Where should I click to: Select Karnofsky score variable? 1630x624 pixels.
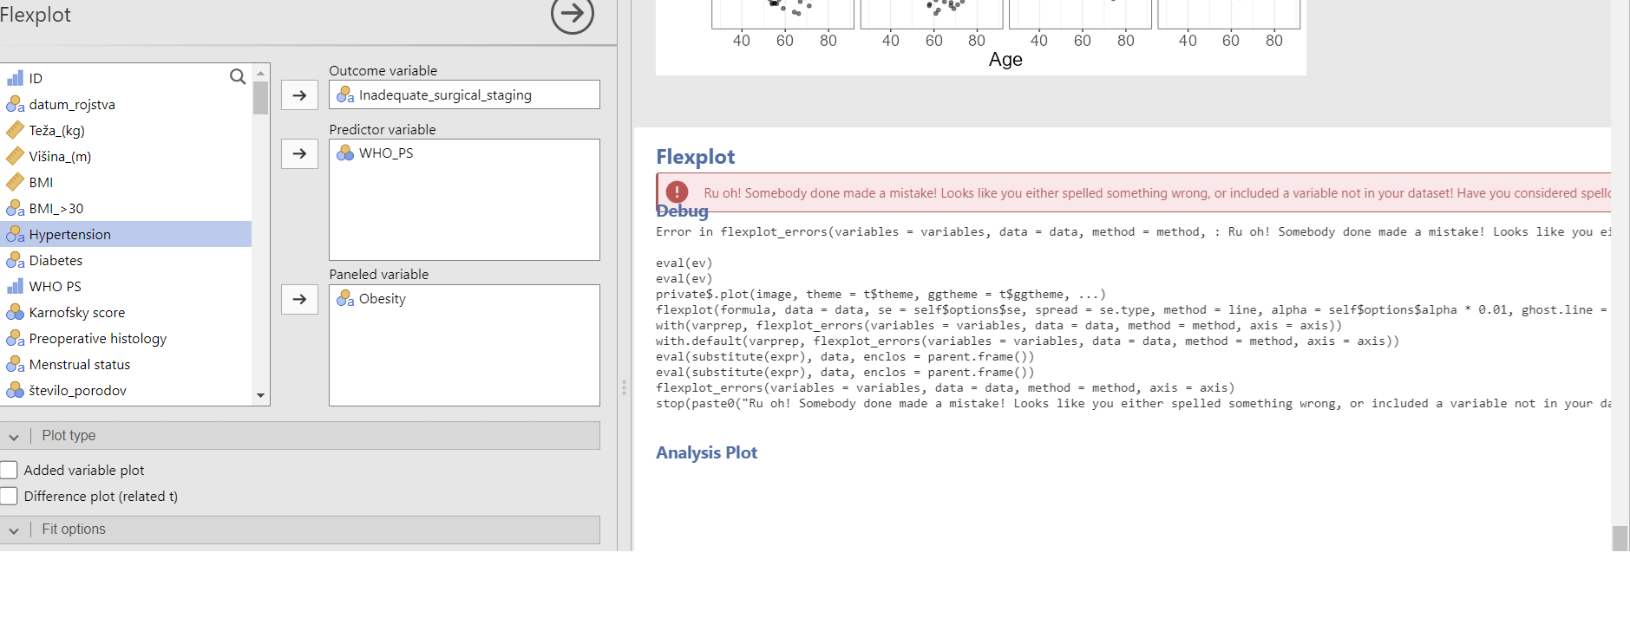pos(76,312)
